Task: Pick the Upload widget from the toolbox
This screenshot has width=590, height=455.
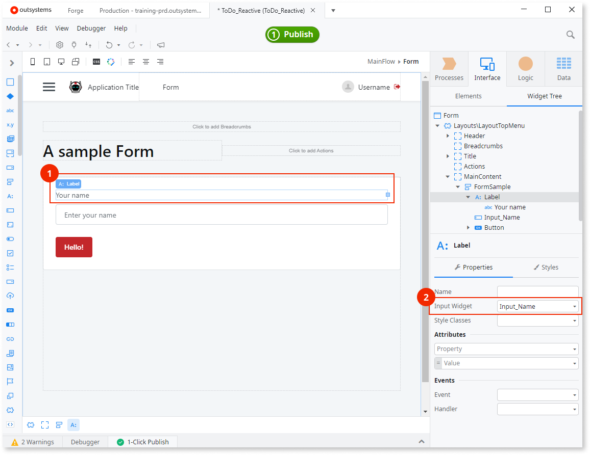Action: click(x=10, y=296)
